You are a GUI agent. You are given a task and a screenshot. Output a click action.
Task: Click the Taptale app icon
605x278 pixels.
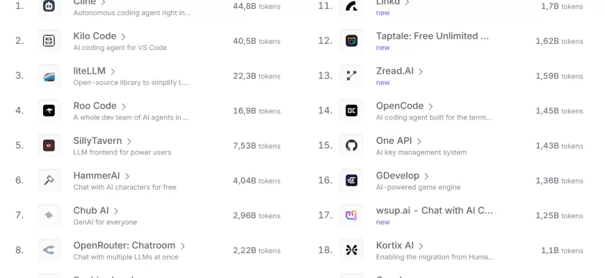(351, 41)
